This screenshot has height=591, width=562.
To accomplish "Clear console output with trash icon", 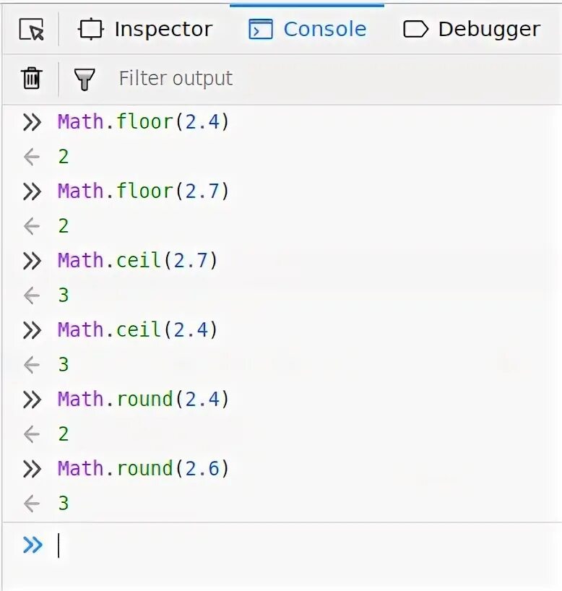I will point(31,78).
